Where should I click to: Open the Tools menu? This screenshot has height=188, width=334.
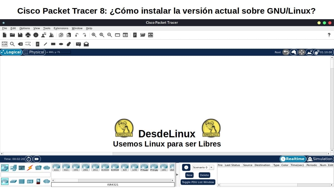(47, 28)
